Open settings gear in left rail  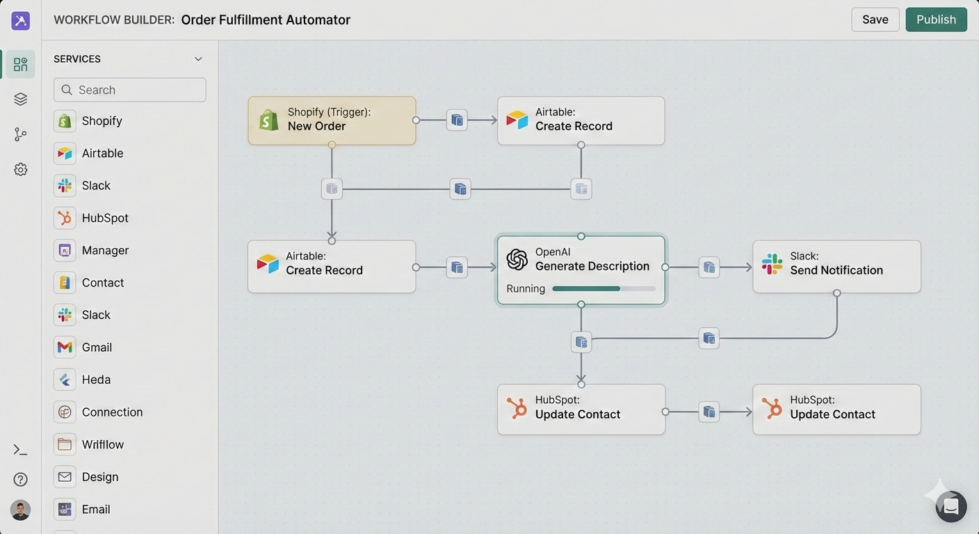20,170
